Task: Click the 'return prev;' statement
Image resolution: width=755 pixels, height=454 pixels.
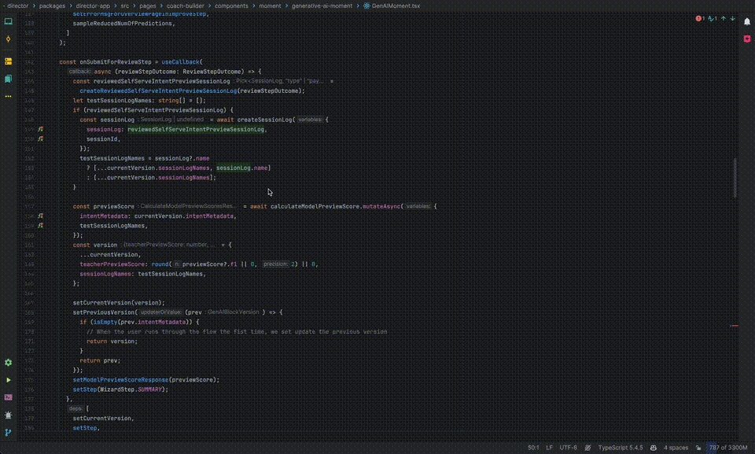Action: pos(100,360)
